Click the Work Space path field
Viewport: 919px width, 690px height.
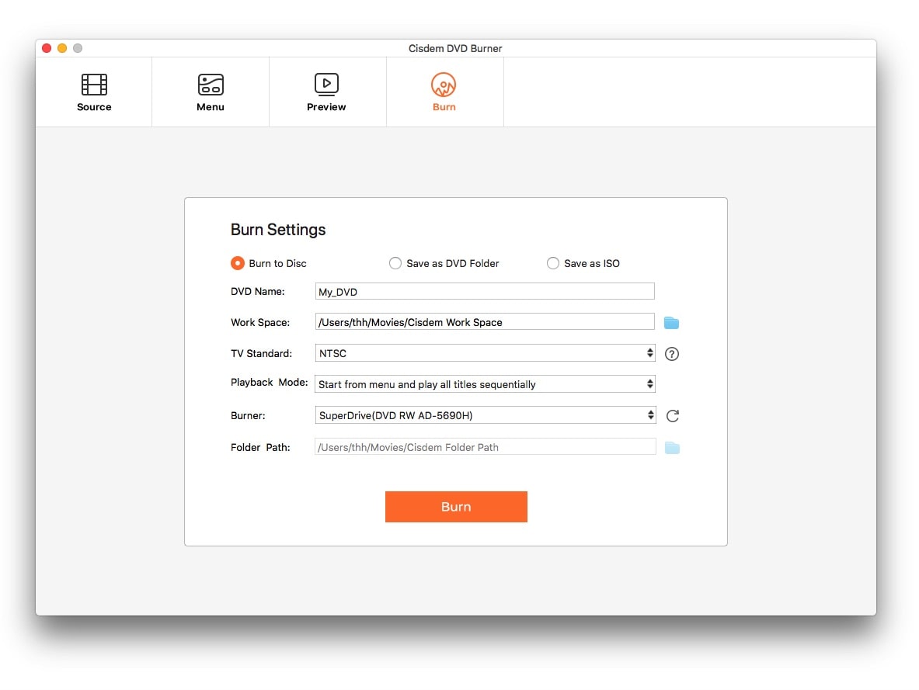point(485,322)
